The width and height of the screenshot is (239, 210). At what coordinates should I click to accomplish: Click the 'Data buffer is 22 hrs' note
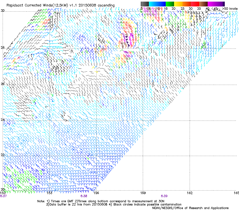click(66, 205)
